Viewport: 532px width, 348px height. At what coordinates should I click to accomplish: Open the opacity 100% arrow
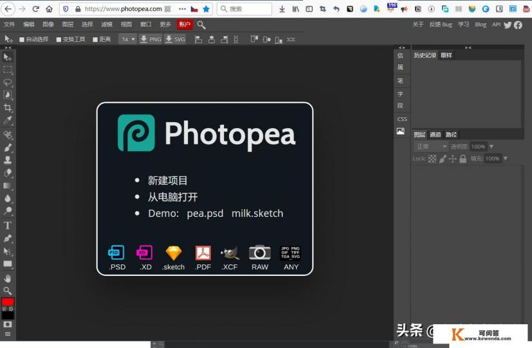tap(491, 147)
